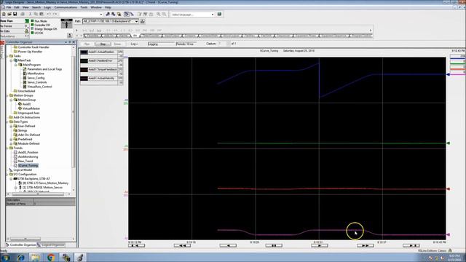The image size is (466, 262).
Task: Collapse the Data Types folder
Action: pos(7,122)
